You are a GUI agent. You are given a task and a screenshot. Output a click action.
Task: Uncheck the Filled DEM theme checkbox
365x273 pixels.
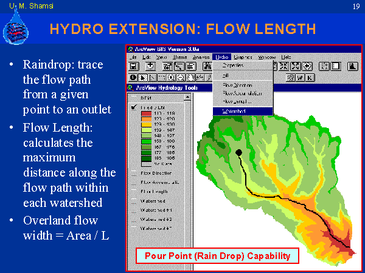134,107
